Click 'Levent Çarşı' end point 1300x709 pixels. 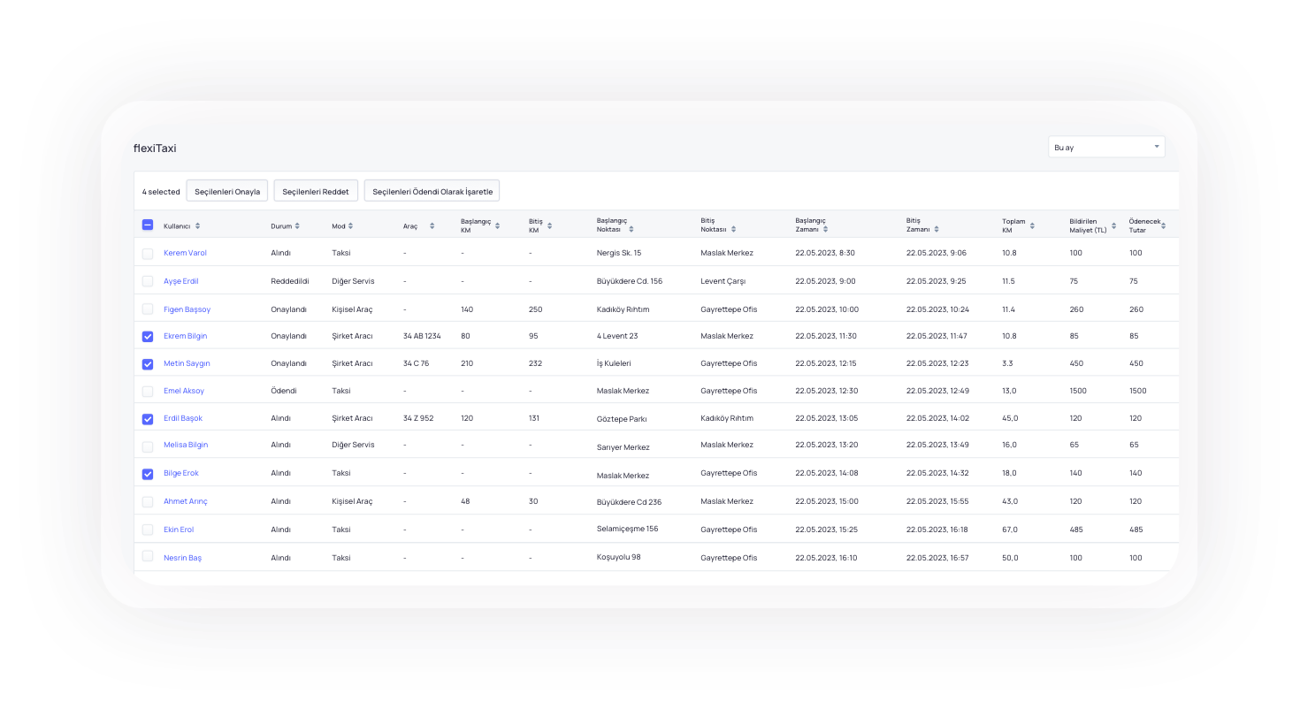coord(723,281)
